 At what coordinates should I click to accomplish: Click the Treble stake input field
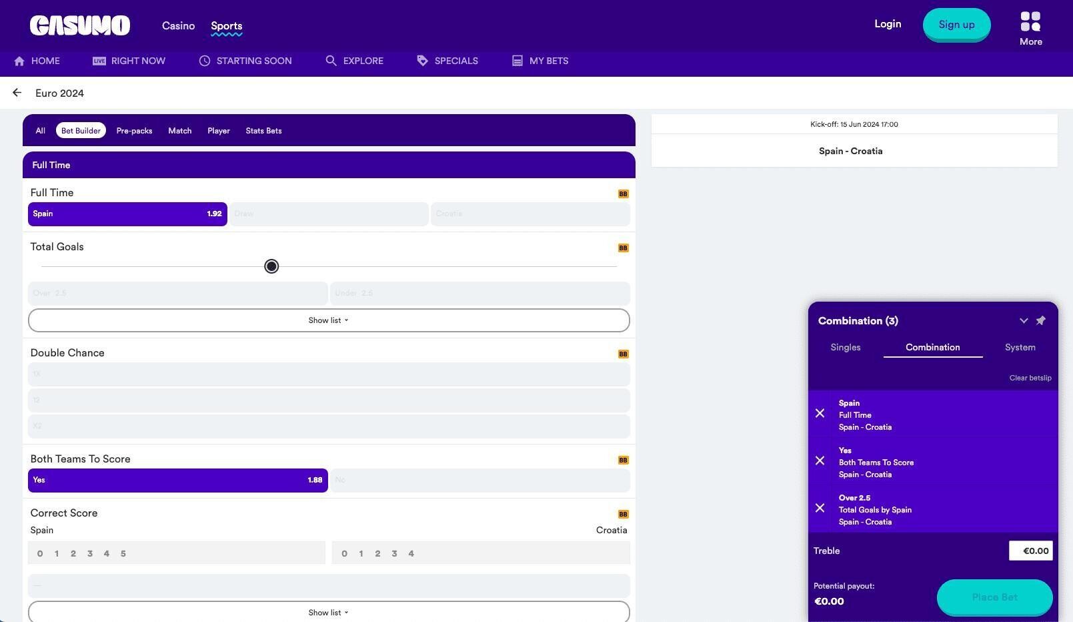[1030, 551]
